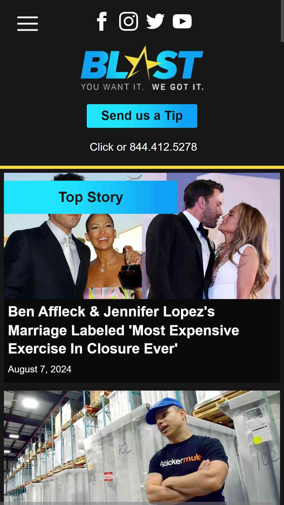Open the hamburger navigation menu
Viewport: 284px width, 505px height.
pyautogui.click(x=27, y=24)
